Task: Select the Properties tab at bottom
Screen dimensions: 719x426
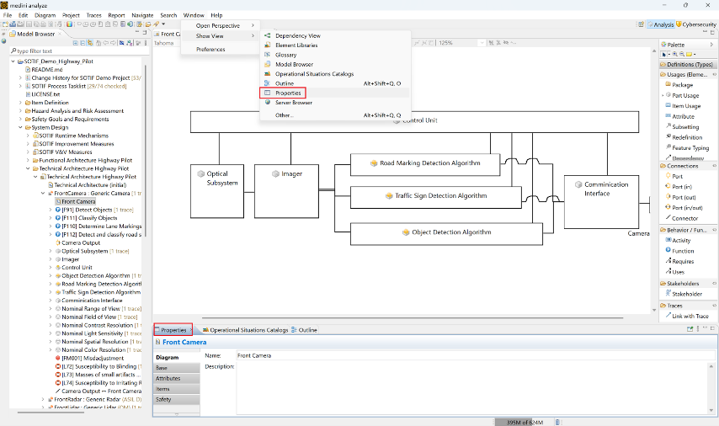Action: 173,330
